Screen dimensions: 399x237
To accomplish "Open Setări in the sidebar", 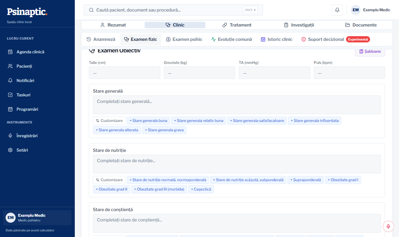I will click(x=37, y=150).
